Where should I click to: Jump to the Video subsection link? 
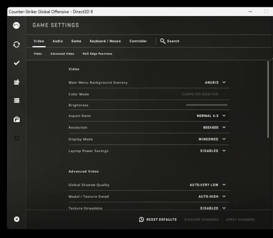click(x=38, y=54)
